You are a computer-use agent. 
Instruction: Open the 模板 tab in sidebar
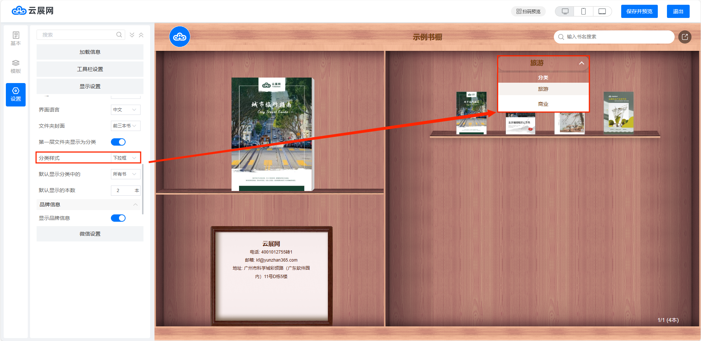point(16,66)
